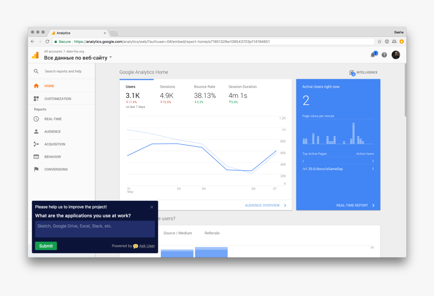The width and height of the screenshot is (434, 296).
Task: Click the Audience Overview chevron arrow
Action: tap(285, 205)
